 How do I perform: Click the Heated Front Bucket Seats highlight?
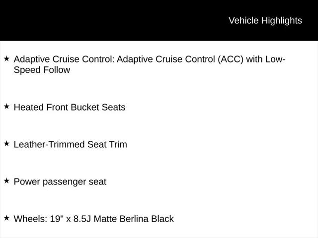(x=70, y=107)
